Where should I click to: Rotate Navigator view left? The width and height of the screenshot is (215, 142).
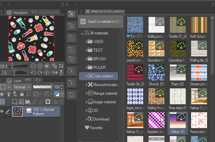pos(33,72)
